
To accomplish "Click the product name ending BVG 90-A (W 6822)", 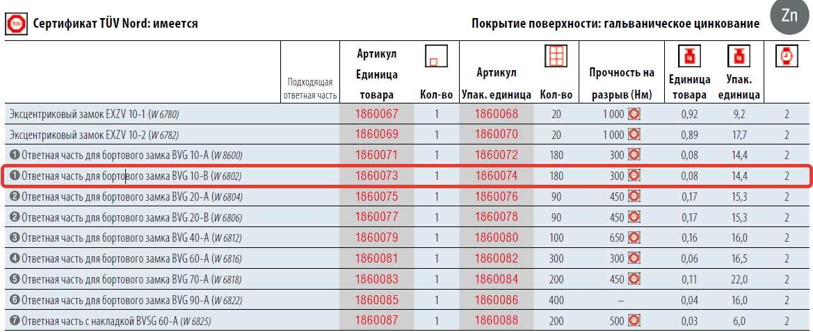I will pyautogui.click(x=131, y=301).
